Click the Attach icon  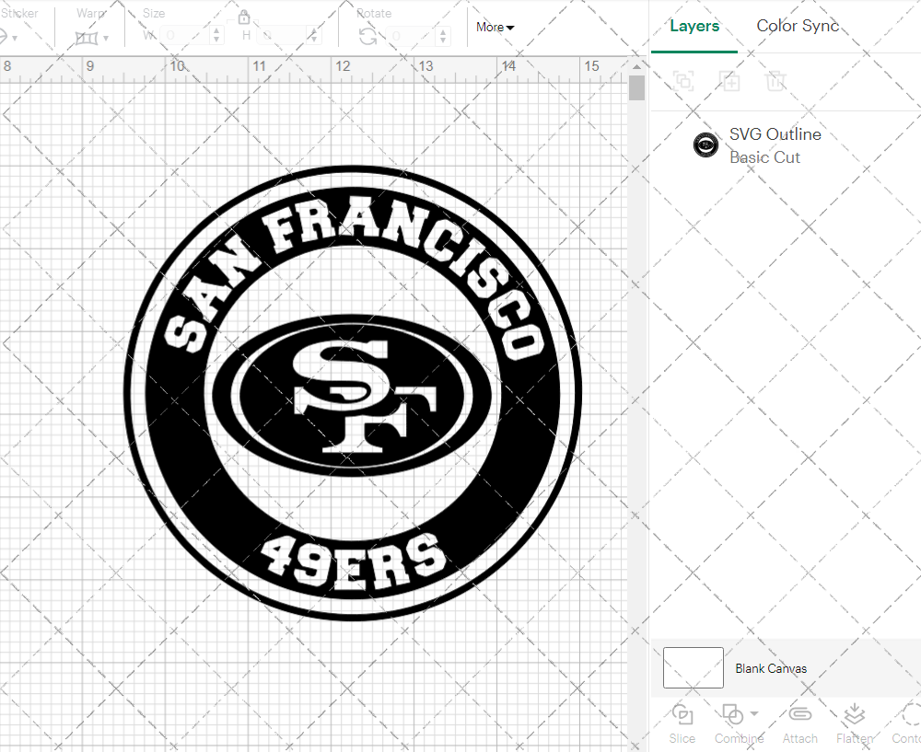[x=799, y=723]
